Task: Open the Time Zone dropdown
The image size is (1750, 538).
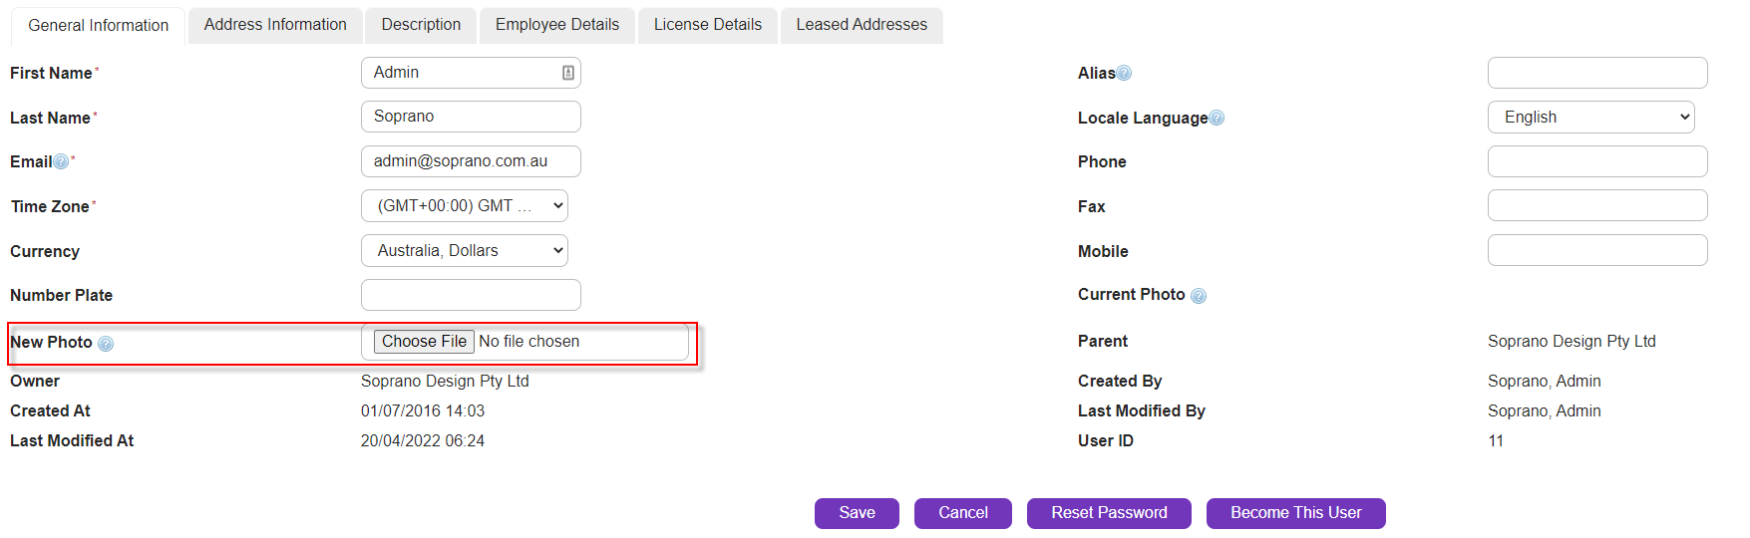Action: (x=465, y=206)
